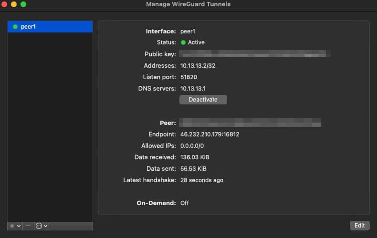Close the Manage WireGuard Tunnels window
The width and height of the screenshot is (377, 238).
click(4, 4)
